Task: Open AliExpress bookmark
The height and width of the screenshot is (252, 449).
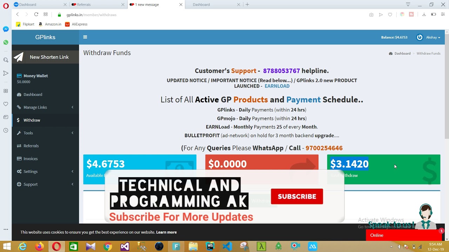Action: (x=76, y=24)
